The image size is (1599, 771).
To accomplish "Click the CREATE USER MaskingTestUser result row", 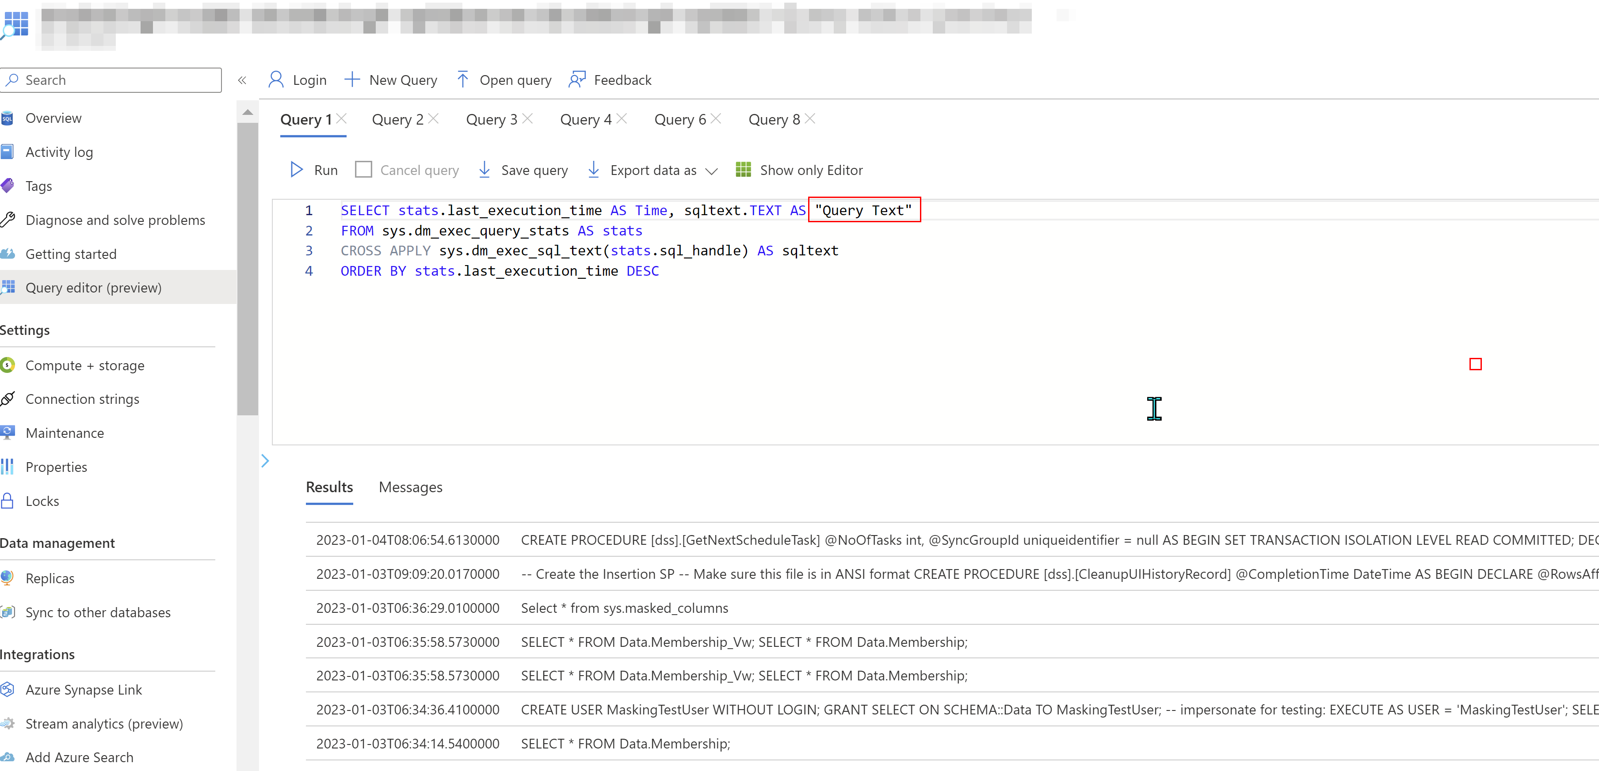I will click(x=952, y=710).
